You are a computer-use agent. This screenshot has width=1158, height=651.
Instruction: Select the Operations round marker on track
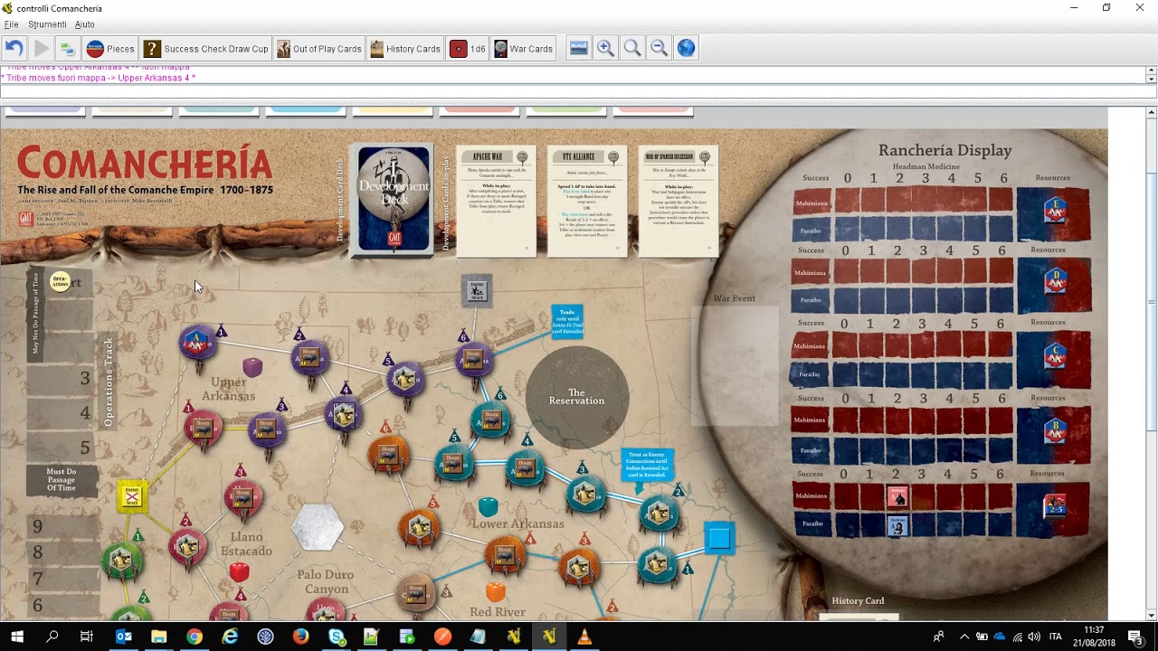60,281
